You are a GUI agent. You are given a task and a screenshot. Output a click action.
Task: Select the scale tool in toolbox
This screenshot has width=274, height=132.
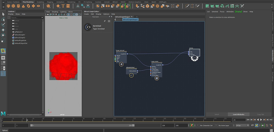(3, 41)
